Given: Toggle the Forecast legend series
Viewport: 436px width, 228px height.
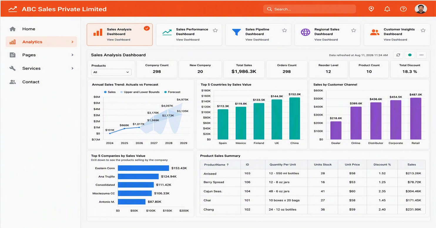Looking at the screenshot, I should pyautogui.click(x=172, y=92).
